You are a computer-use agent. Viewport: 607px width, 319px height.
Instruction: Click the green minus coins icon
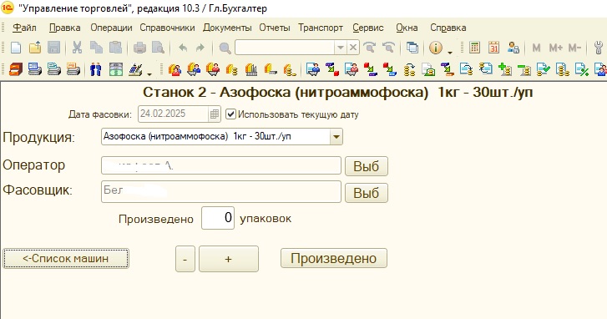click(x=524, y=69)
